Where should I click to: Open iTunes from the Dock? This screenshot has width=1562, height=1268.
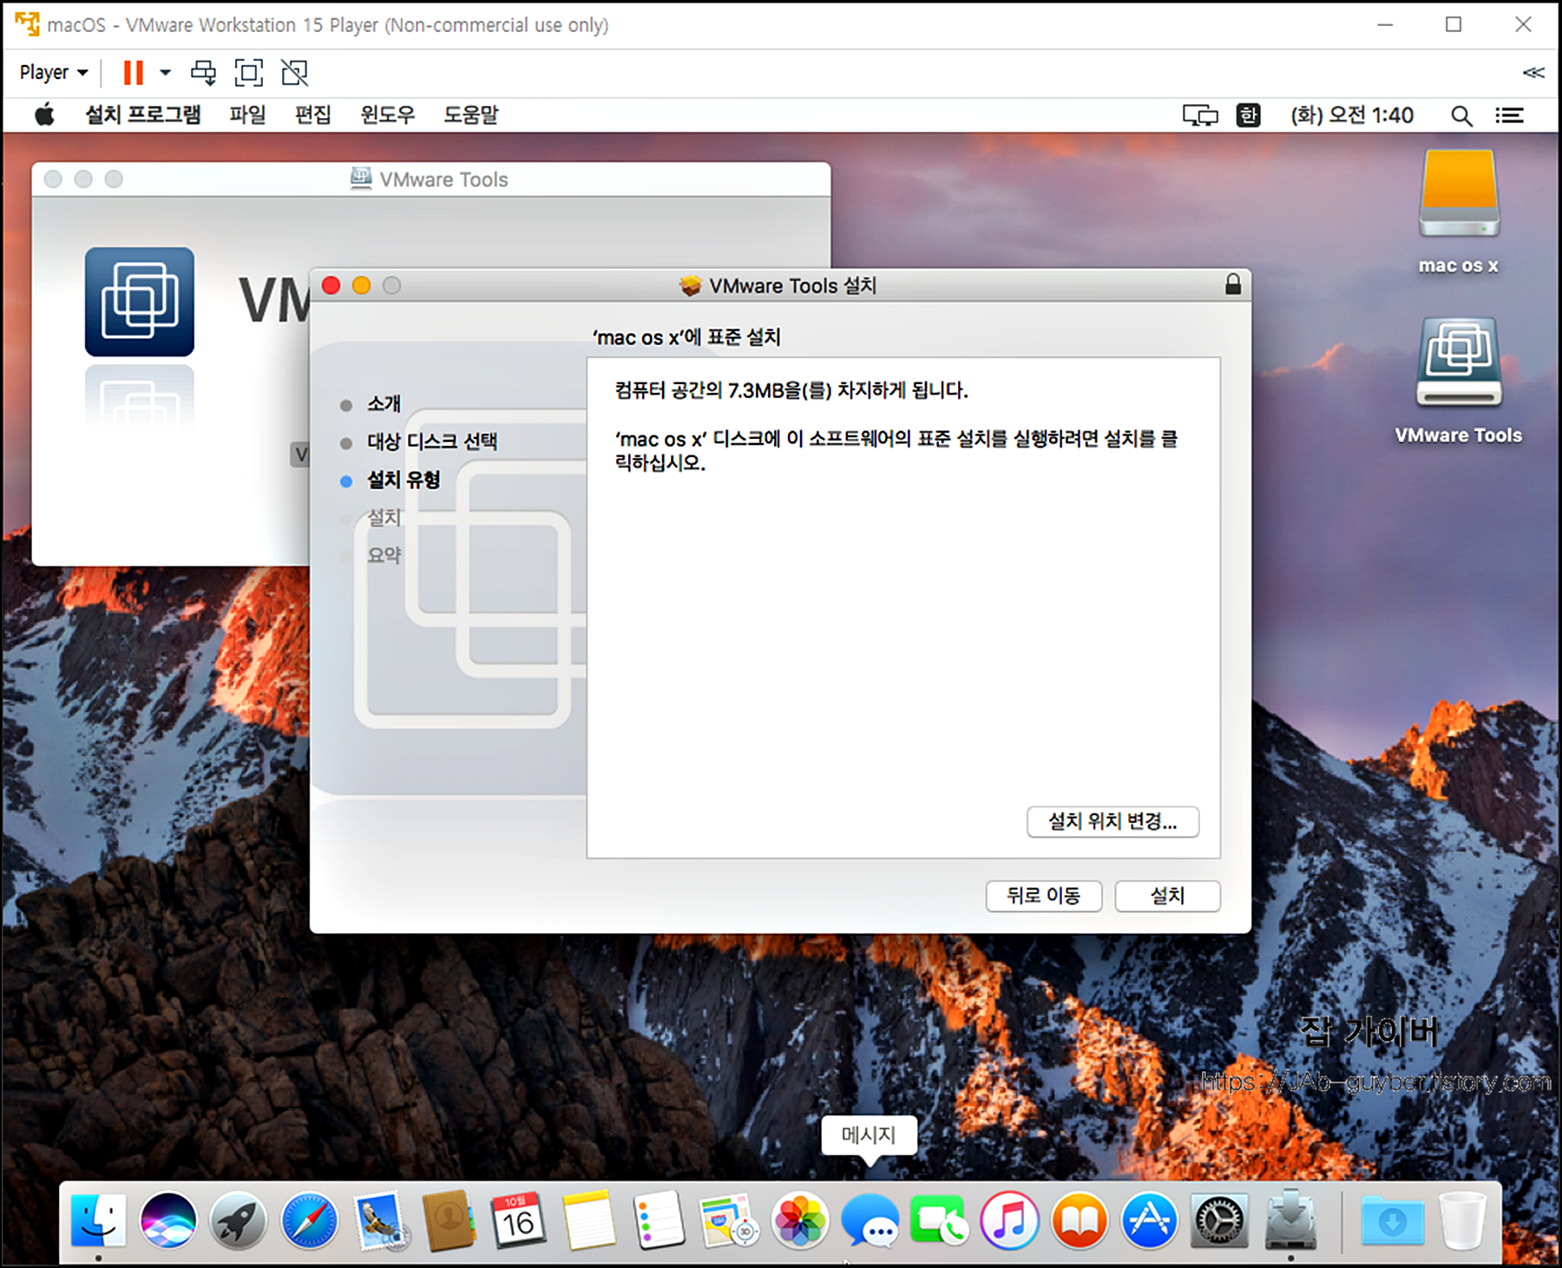(1009, 1219)
